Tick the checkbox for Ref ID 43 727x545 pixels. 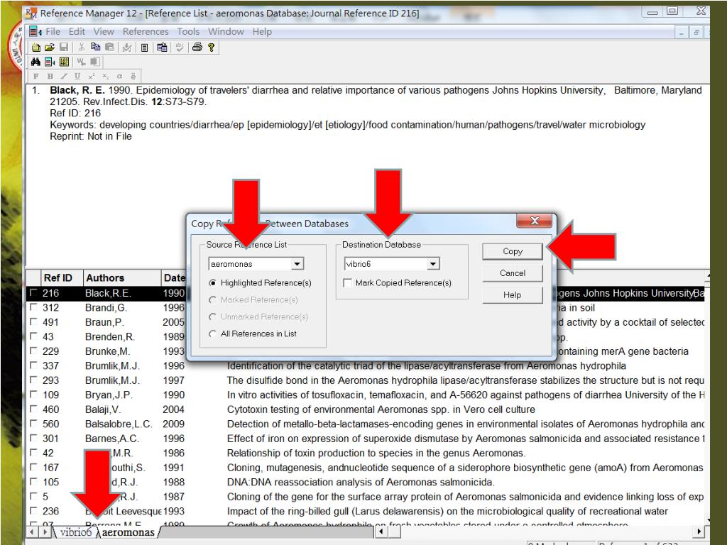click(33, 336)
